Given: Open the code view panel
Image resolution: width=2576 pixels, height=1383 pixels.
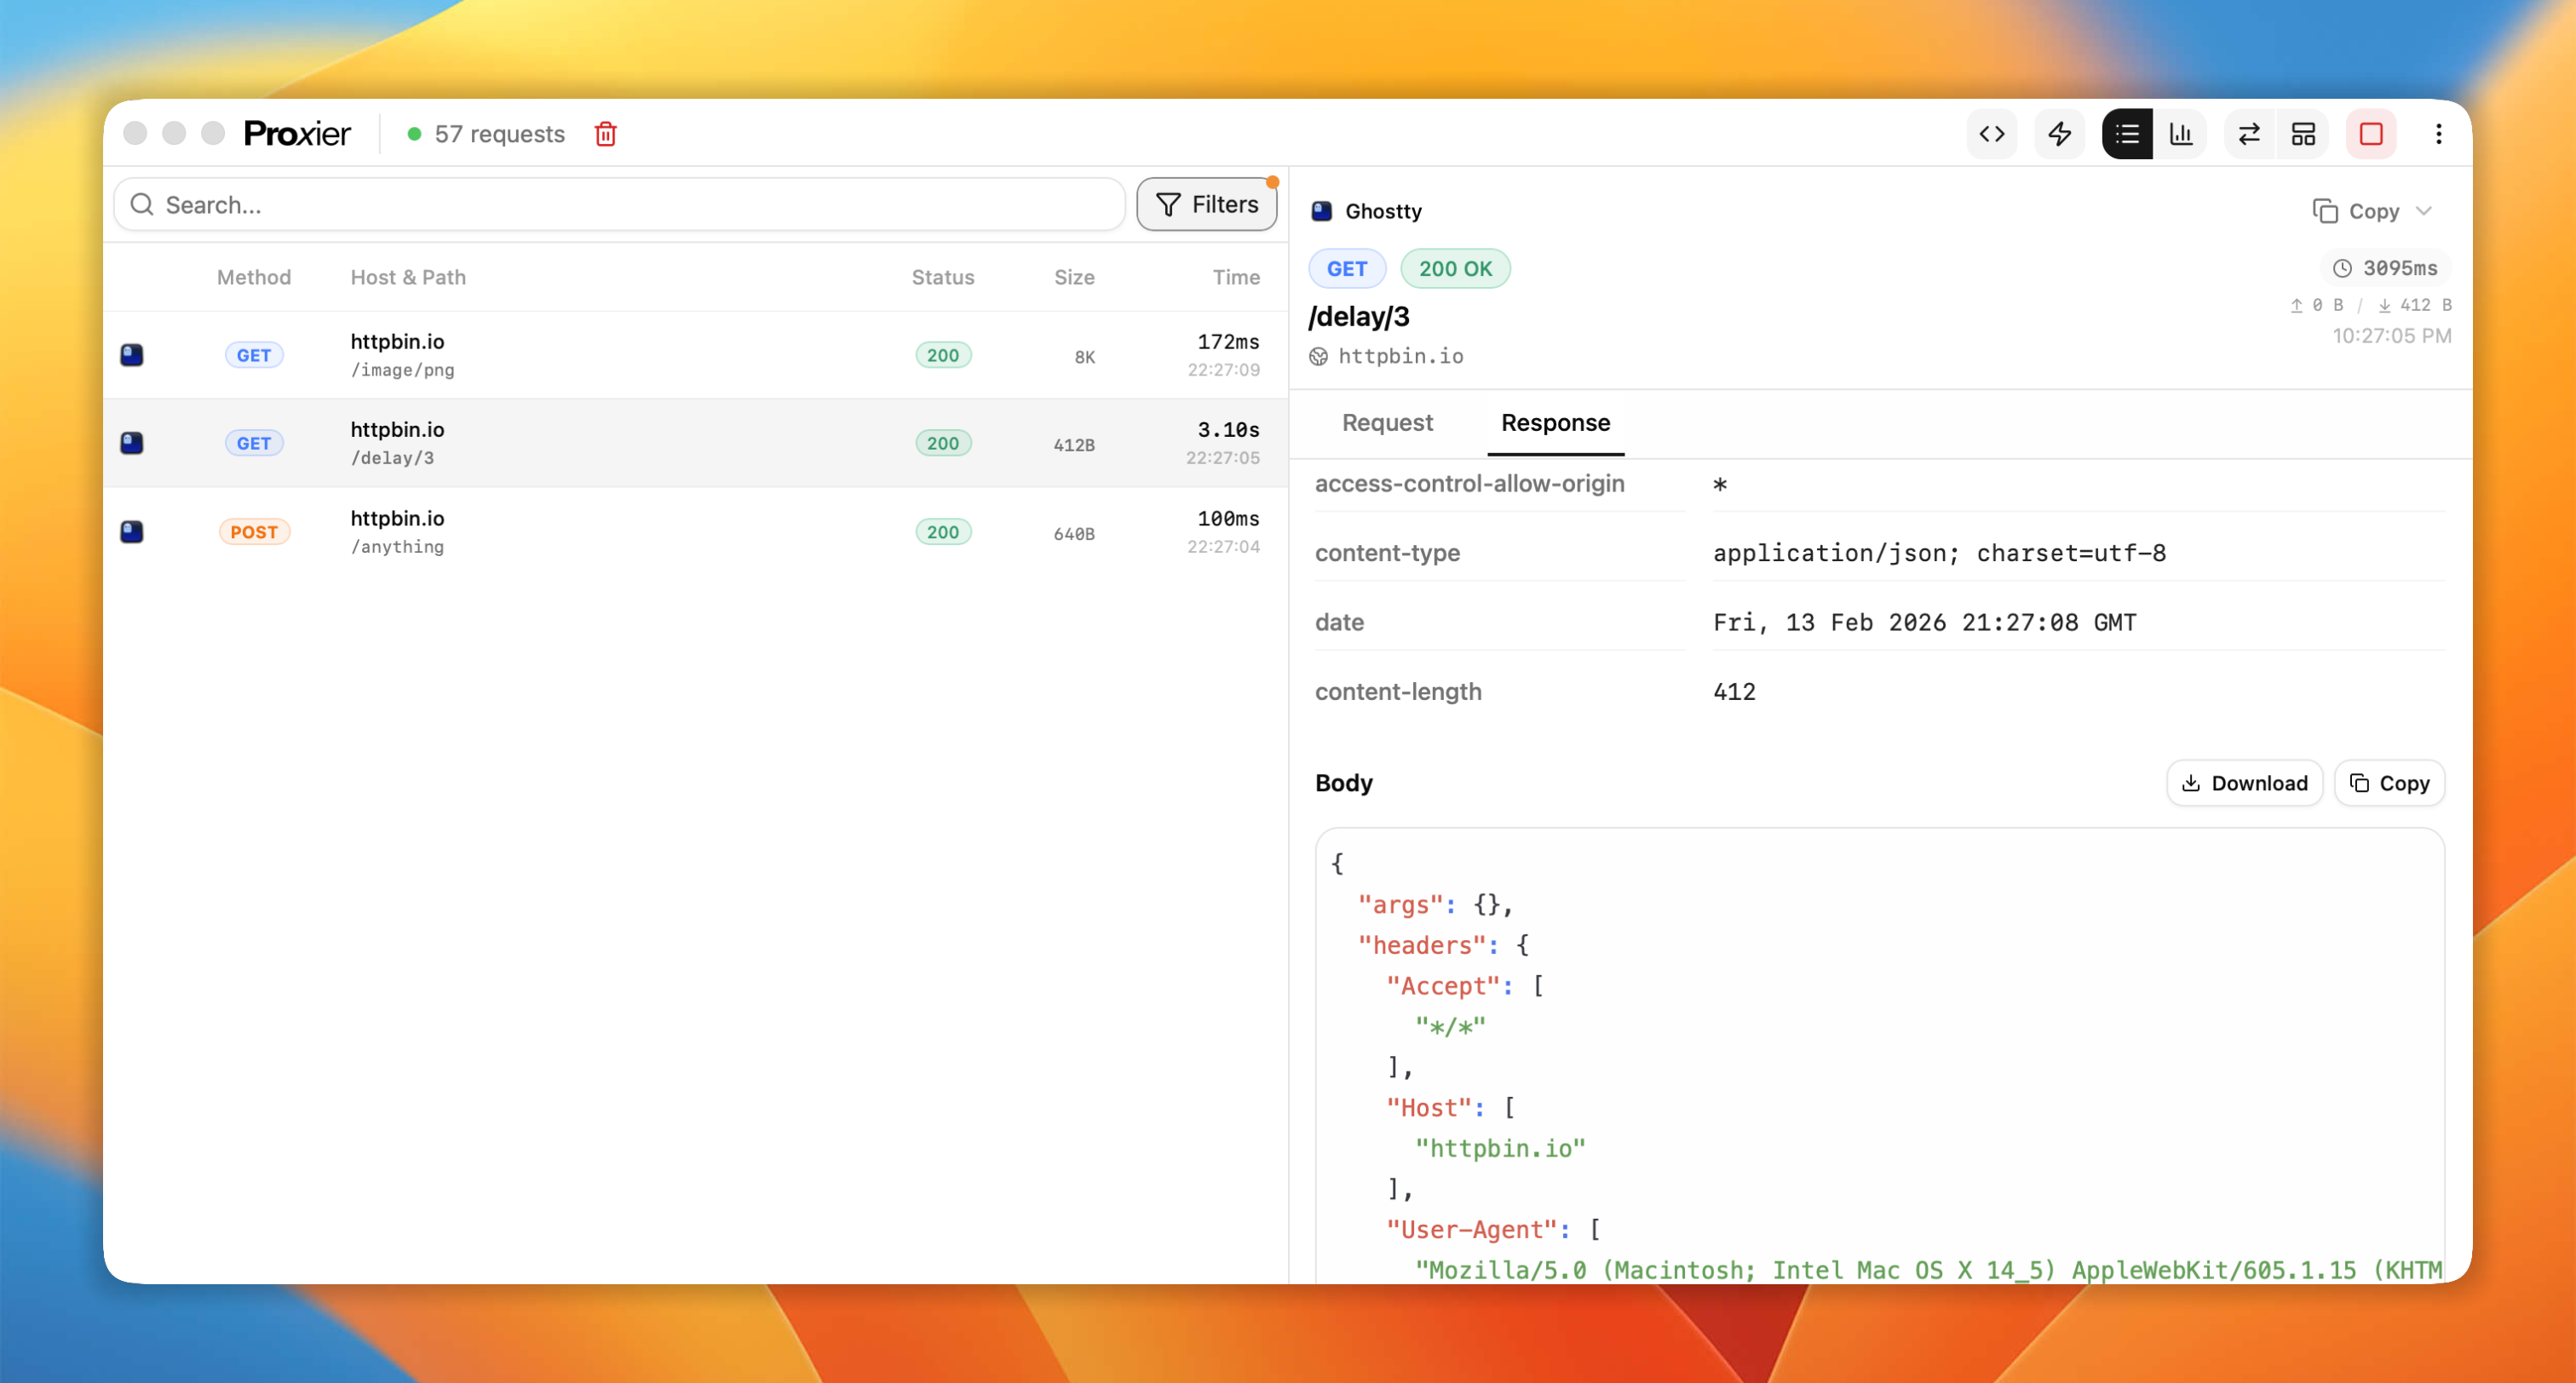Looking at the screenshot, I should pyautogui.click(x=1992, y=133).
